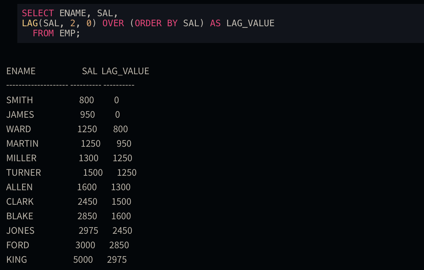Click CLARK's salary value 2450

click(87, 202)
